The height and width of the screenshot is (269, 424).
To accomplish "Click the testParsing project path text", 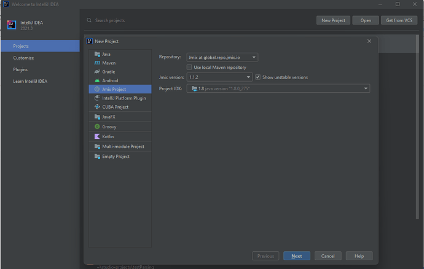I will coord(125,267).
